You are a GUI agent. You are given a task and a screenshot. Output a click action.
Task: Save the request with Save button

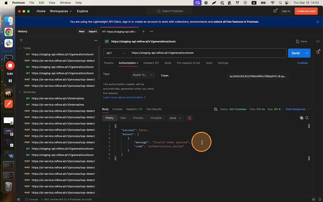[x=301, y=42]
